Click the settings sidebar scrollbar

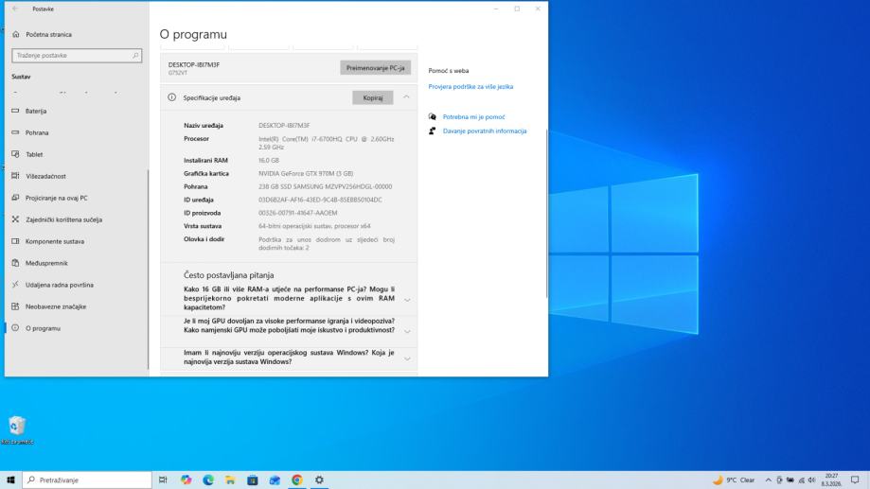click(148, 269)
